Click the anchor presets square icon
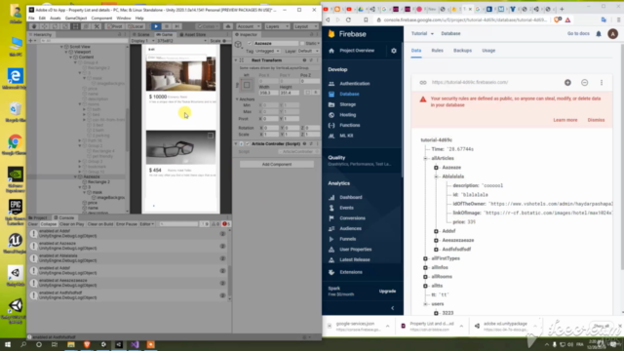Screen dimensions: 624x351 [247, 85]
